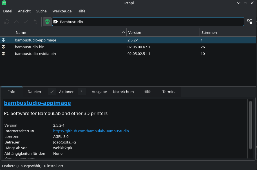Toggle the green alien AUR tool button
Image resolution: width=257 pixels, height=170 pixels.
(47, 22)
